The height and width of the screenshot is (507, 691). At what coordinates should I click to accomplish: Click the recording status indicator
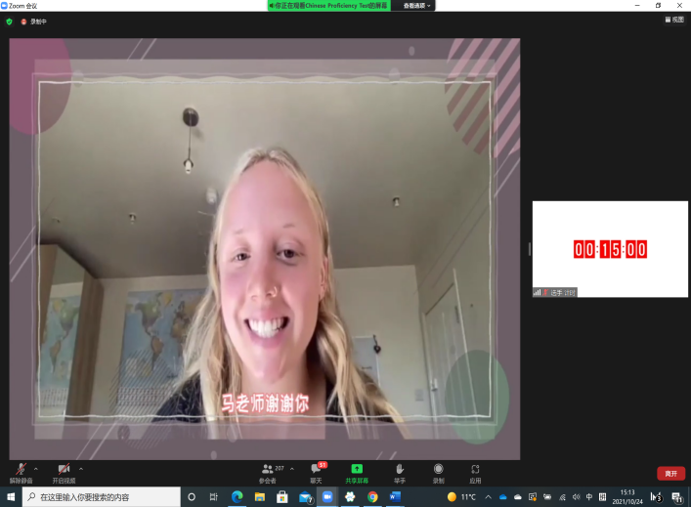coord(34,21)
